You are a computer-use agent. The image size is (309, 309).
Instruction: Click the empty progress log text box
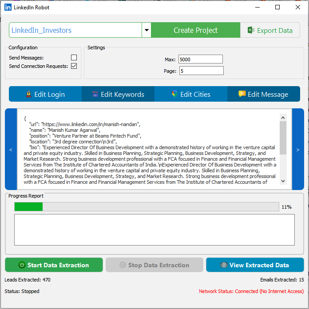[x=154, y=230]
